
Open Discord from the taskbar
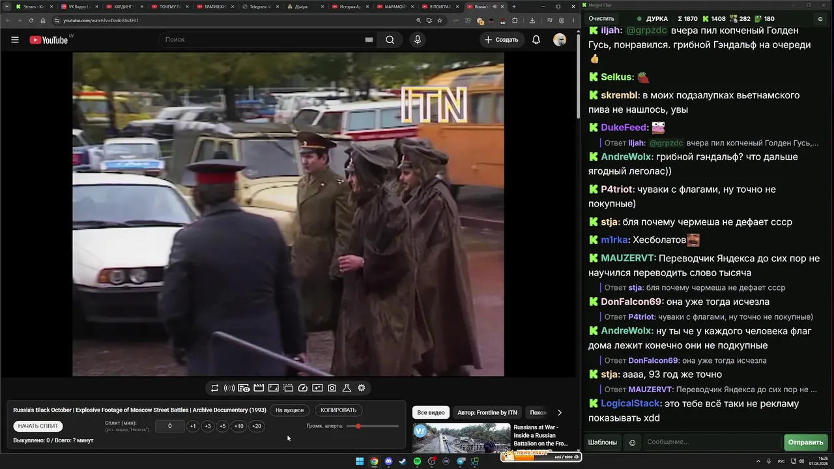coord(388,461)
